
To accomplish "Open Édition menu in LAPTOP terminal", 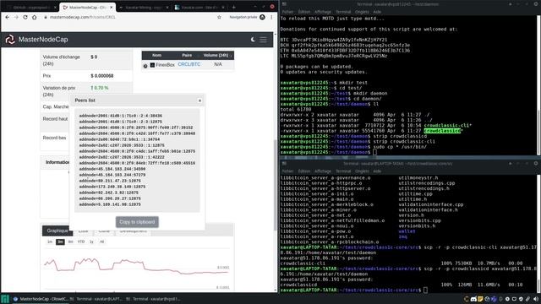I will pos(304,171).
